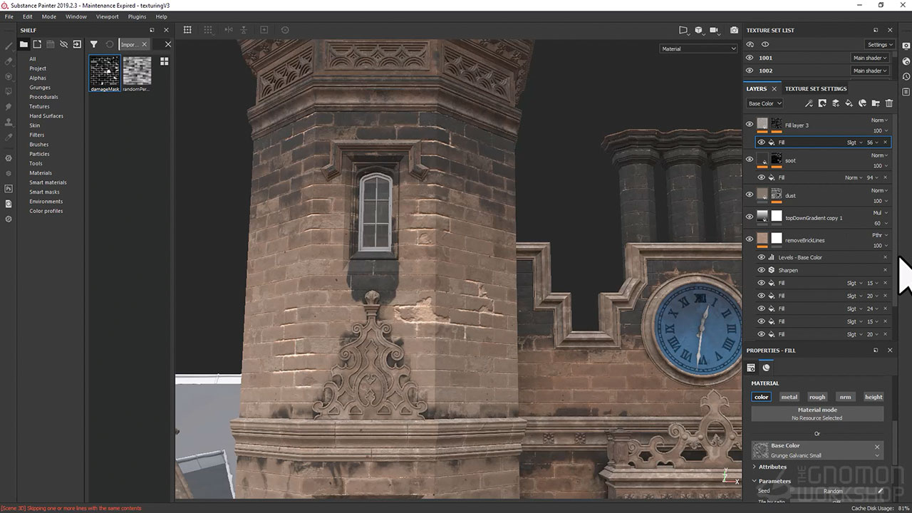
Task: Toggle visibility of texture set 1001
Action: click(750, 58)
